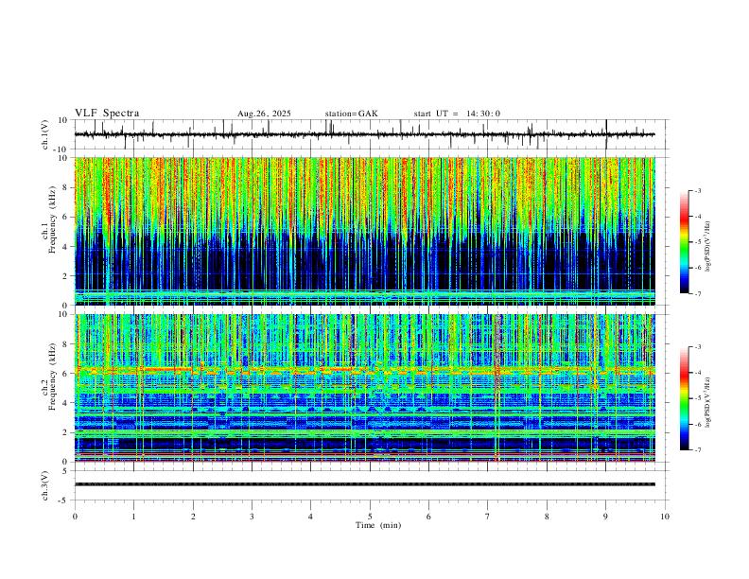Select the "ch.3(V)" axis label
Viewport: 749px width, 579px height.
pyautogui.click(x=45, y=485)
